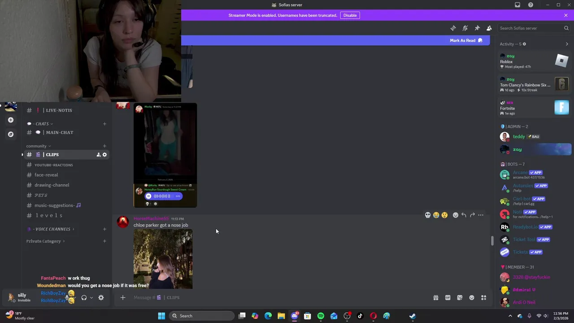
Task: Pause the voice message playback
Action: pyautogui.click(x=148, y=196)
